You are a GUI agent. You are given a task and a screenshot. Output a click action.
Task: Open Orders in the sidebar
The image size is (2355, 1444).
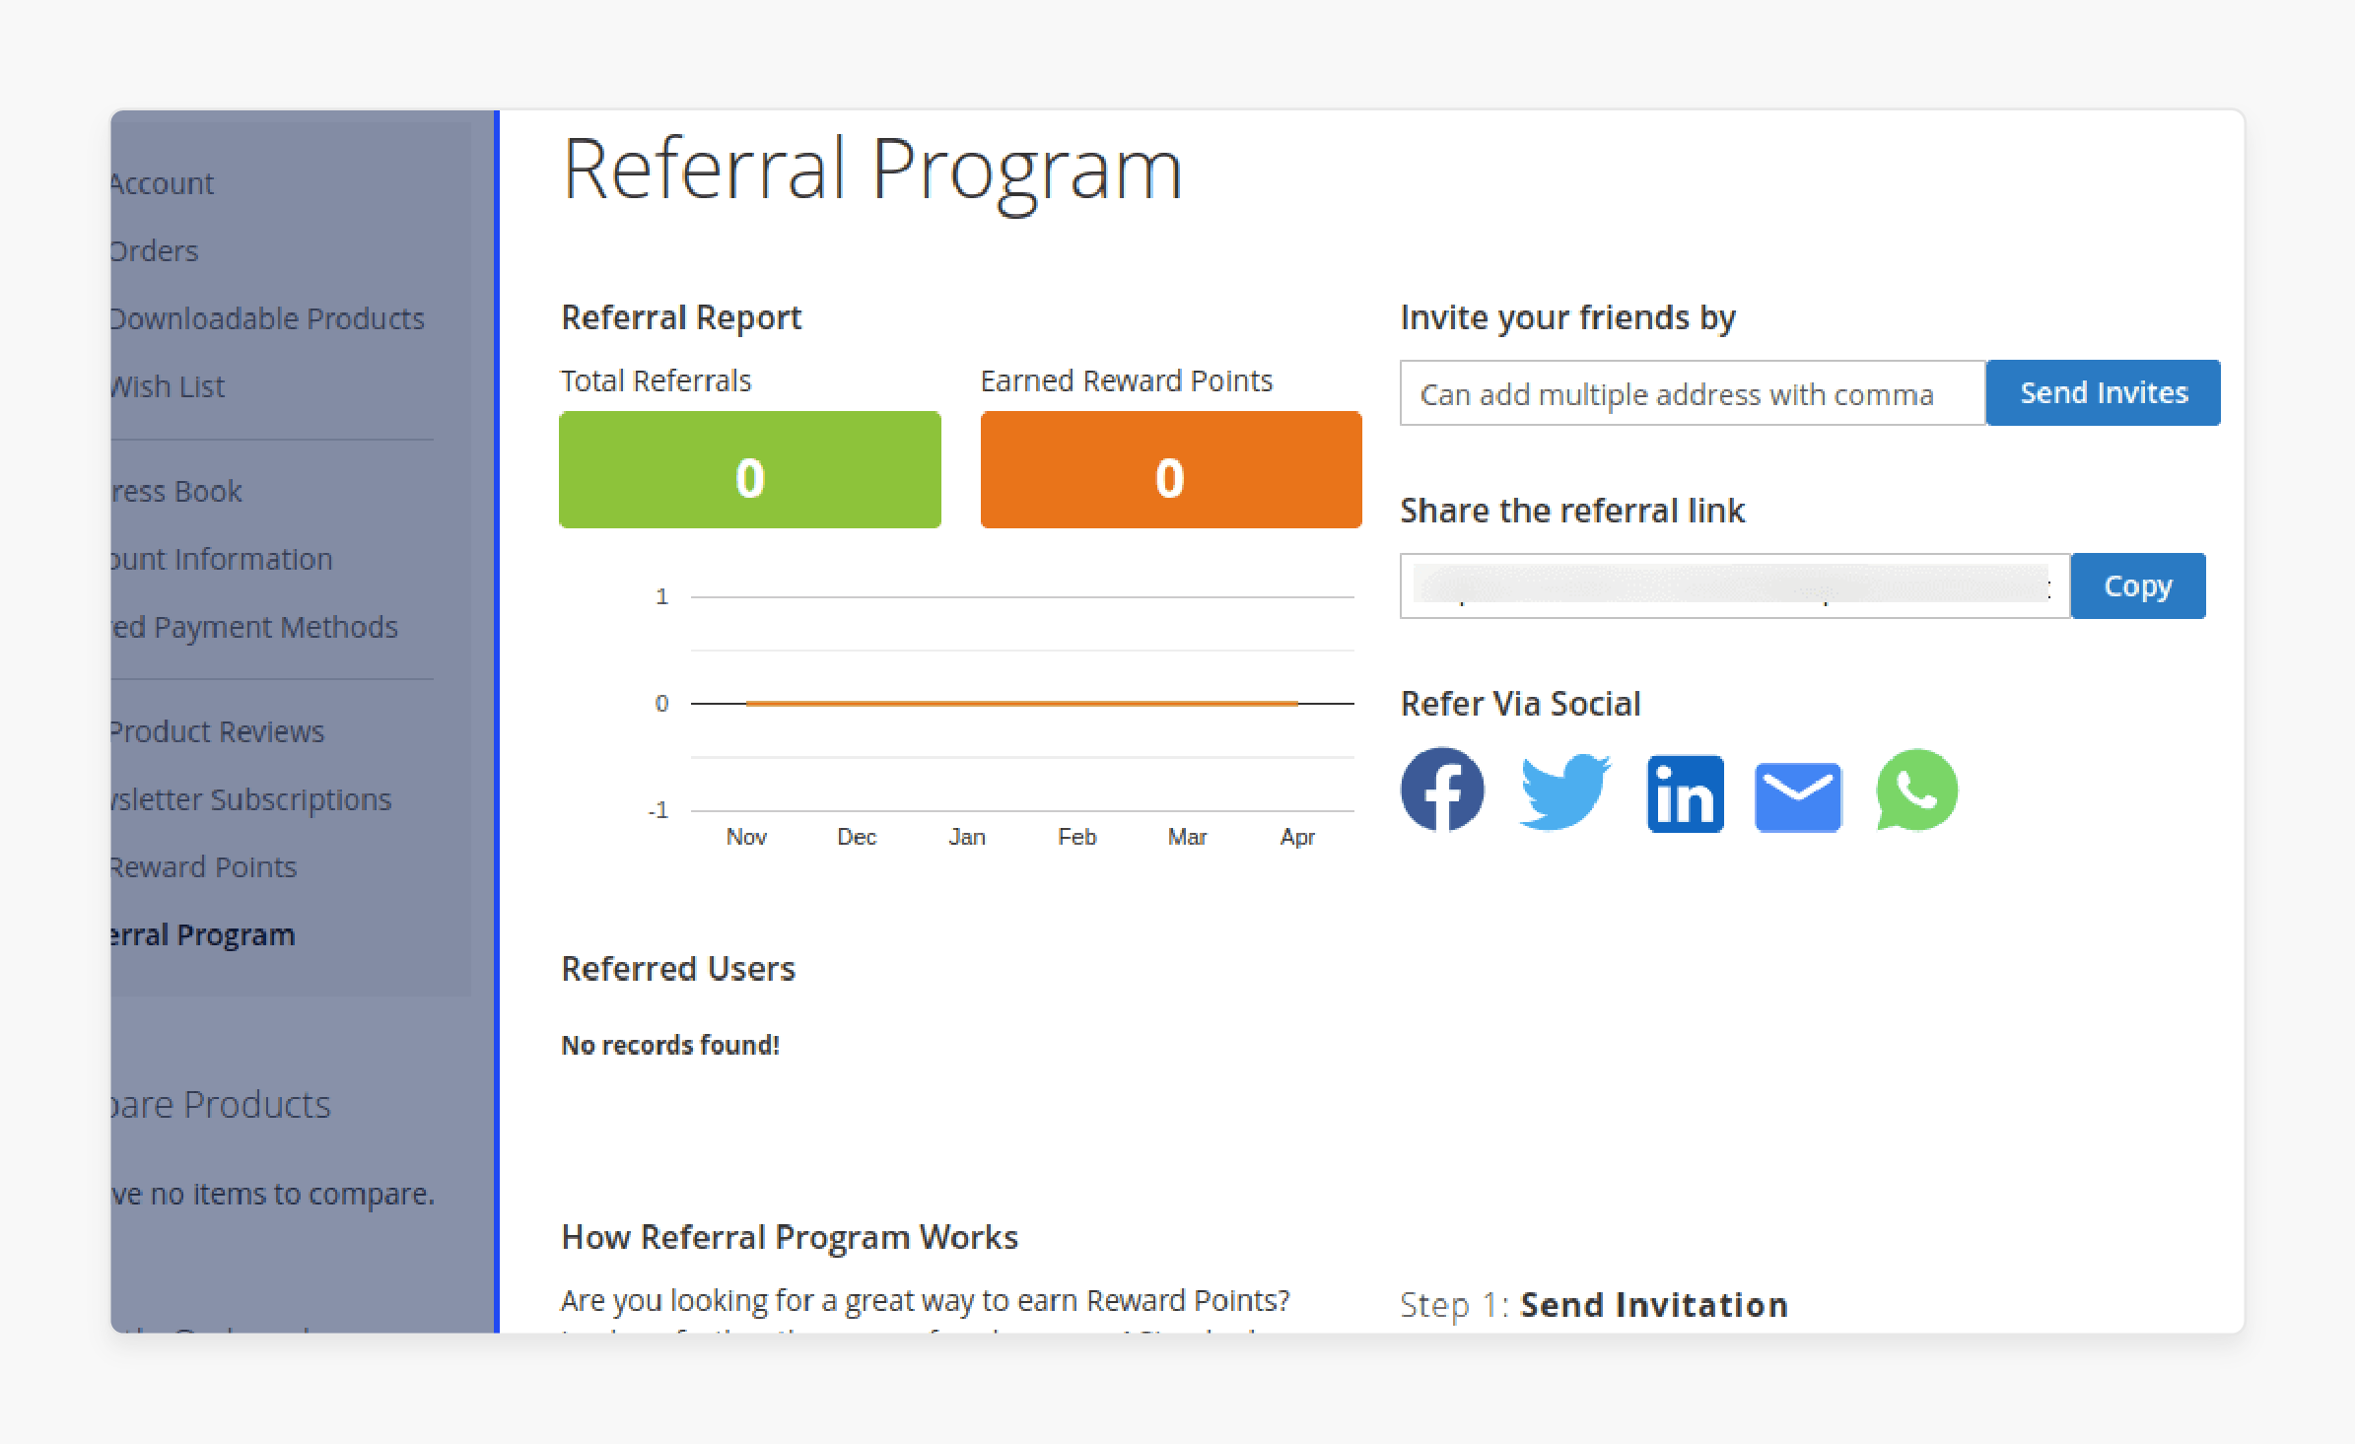pos(155,251)
